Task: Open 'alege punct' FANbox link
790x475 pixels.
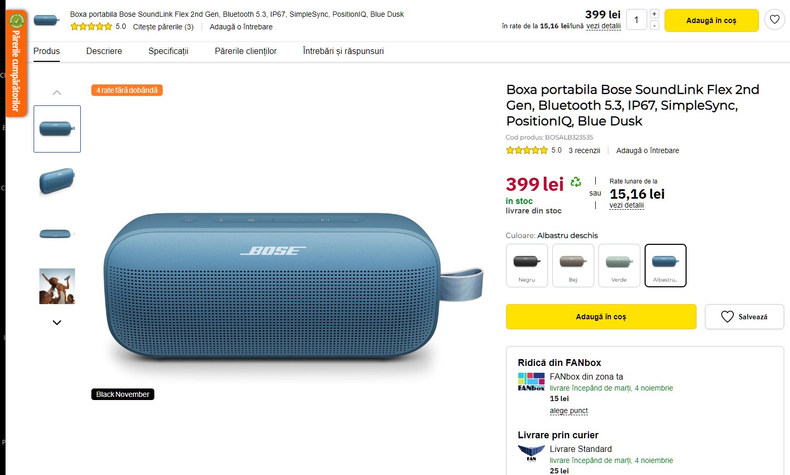Action: [568, 411]
